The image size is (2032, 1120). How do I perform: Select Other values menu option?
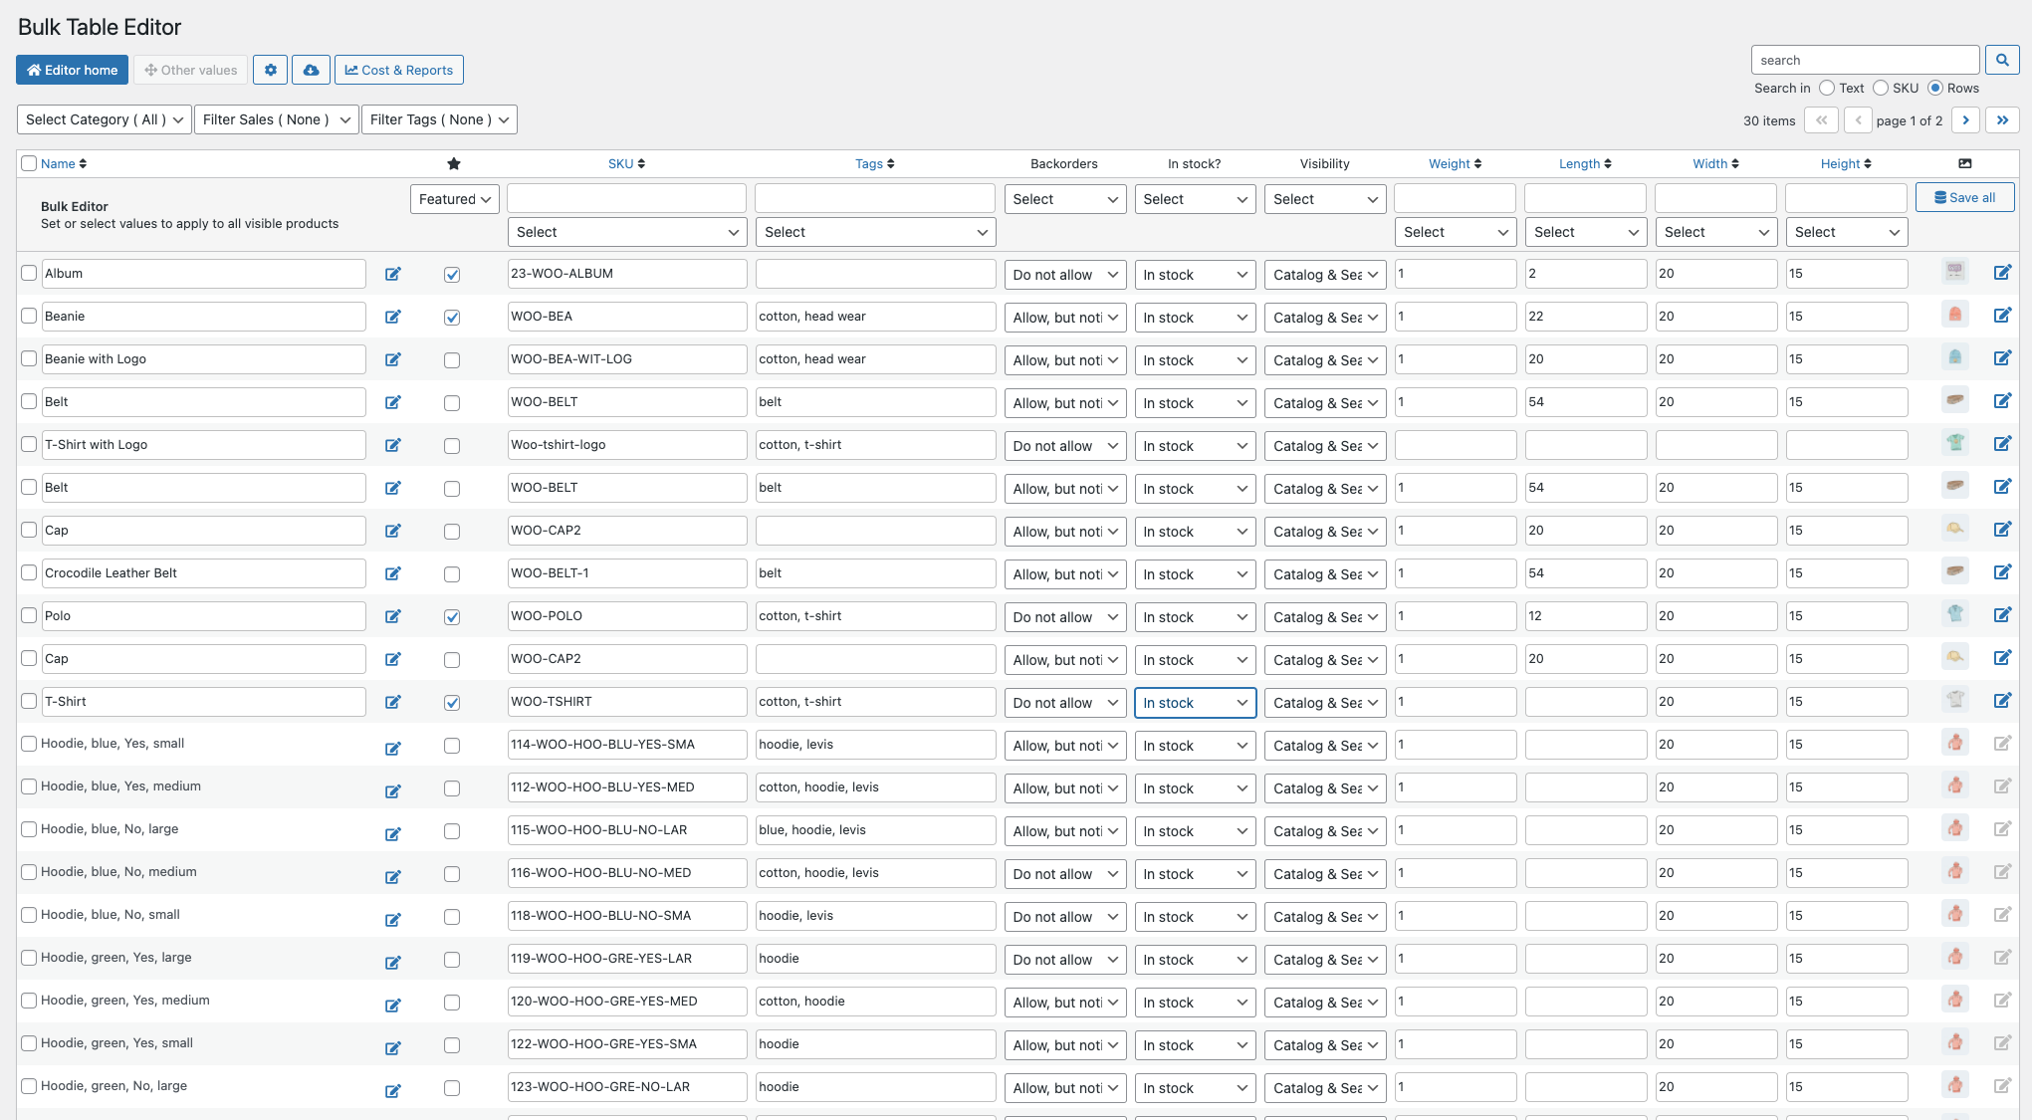[190, 69]
